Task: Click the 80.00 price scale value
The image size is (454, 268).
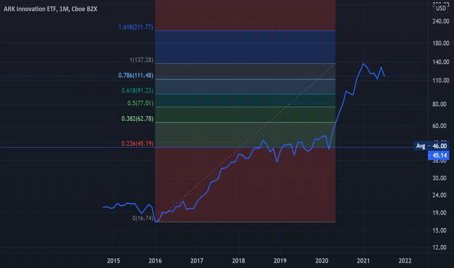Action: (439, 104)
